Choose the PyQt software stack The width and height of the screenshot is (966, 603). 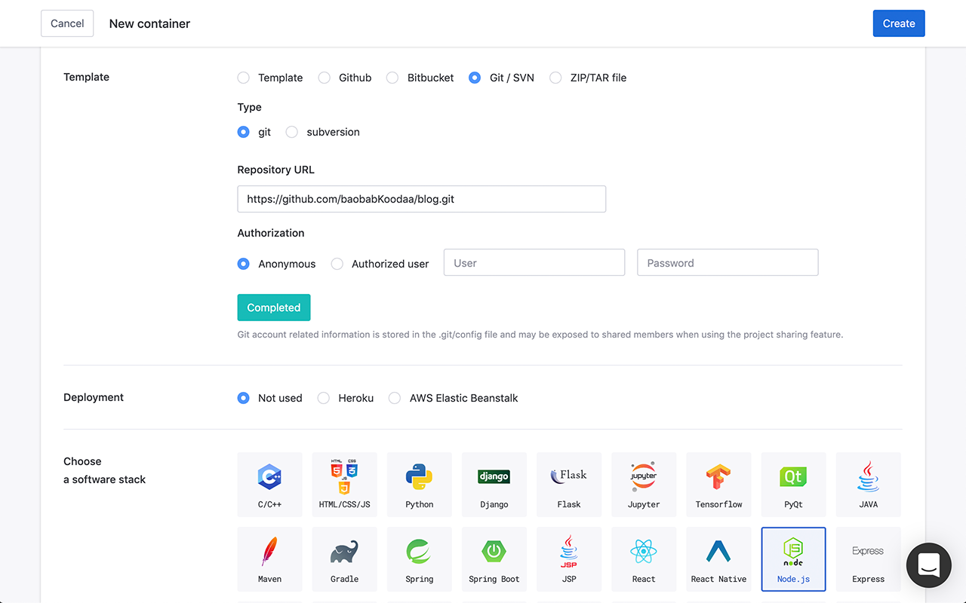pyautogui.click(x=792, y=484)
